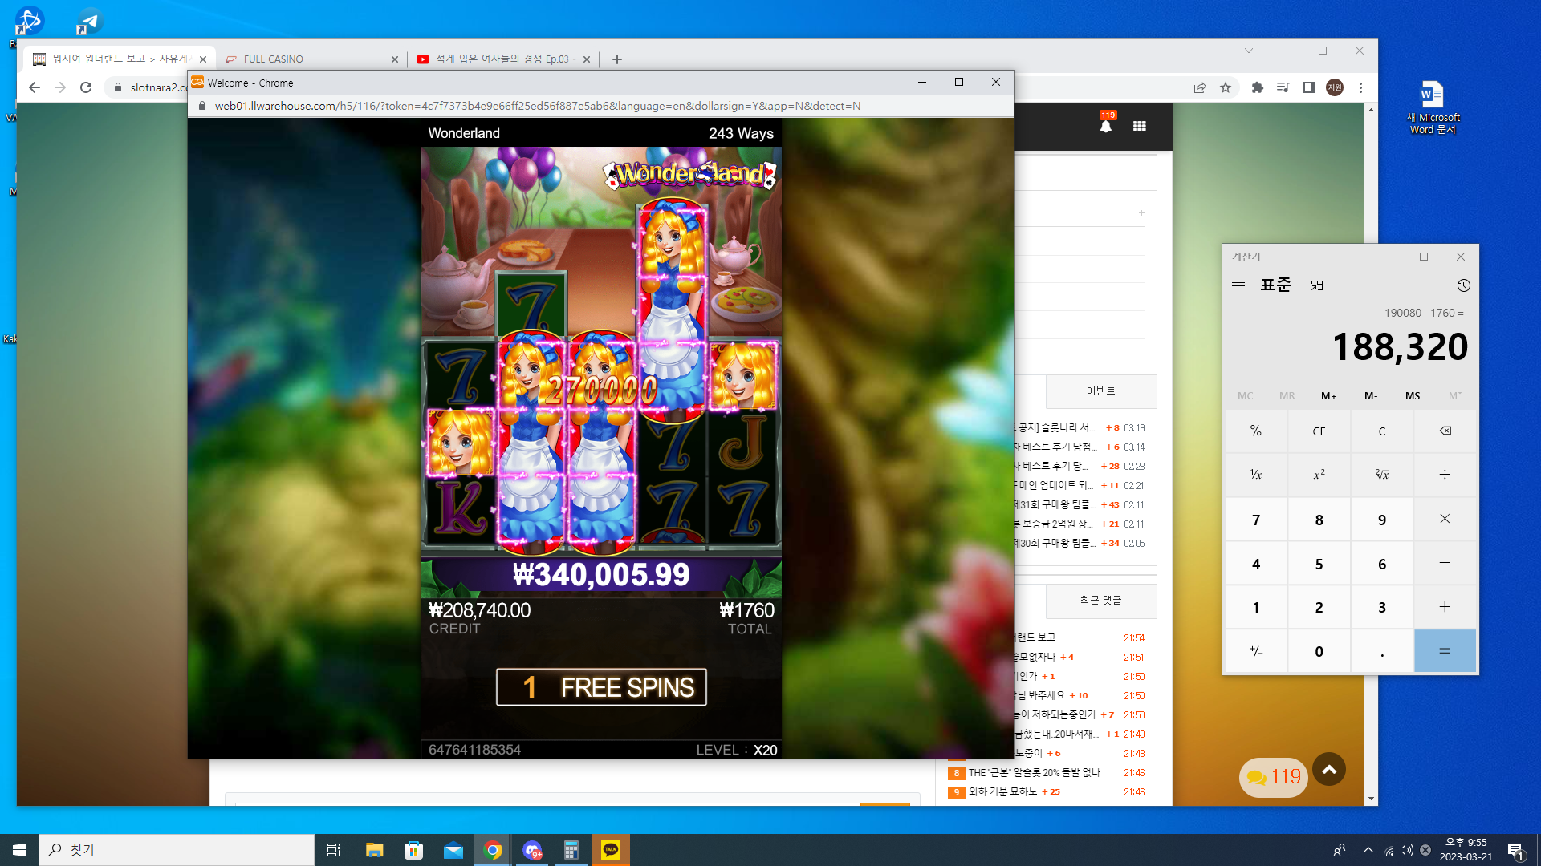Expand the plus icon in site panel

pos(1141,212)
